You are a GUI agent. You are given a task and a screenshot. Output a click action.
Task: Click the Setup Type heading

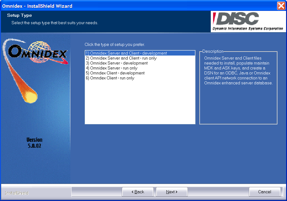click(x=20, y=15)
